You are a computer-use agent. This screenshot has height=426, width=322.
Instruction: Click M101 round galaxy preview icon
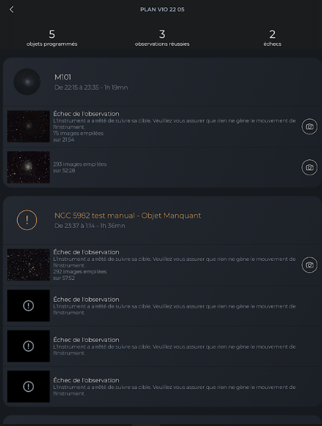(27, 82)
